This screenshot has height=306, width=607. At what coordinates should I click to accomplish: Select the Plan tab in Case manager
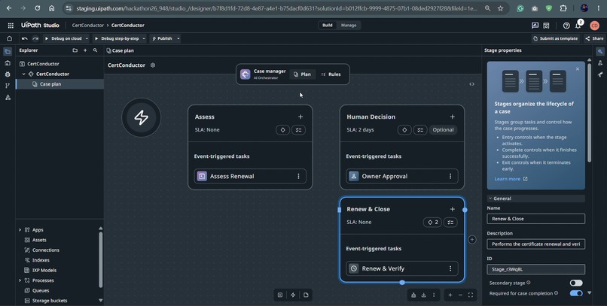(x=302, y=74)
